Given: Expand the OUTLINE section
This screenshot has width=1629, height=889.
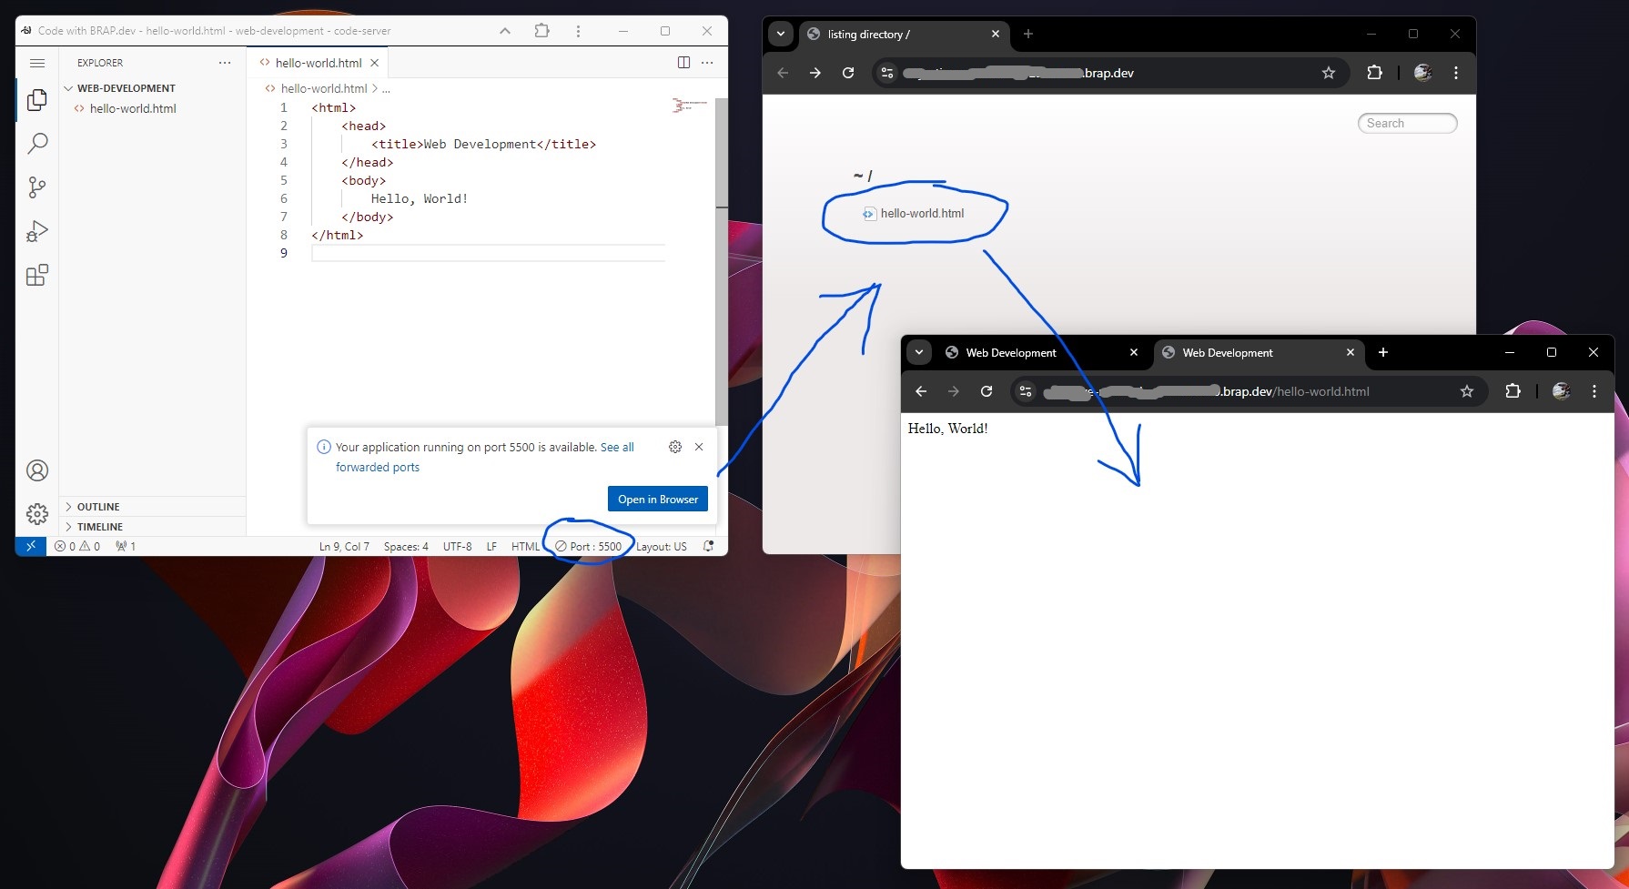Looking at the screenshot, I should (x=96, y=507).
